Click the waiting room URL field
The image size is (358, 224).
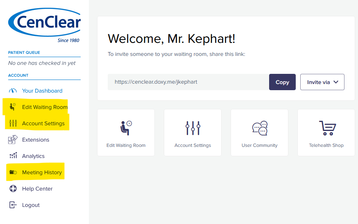click(188, 82)
